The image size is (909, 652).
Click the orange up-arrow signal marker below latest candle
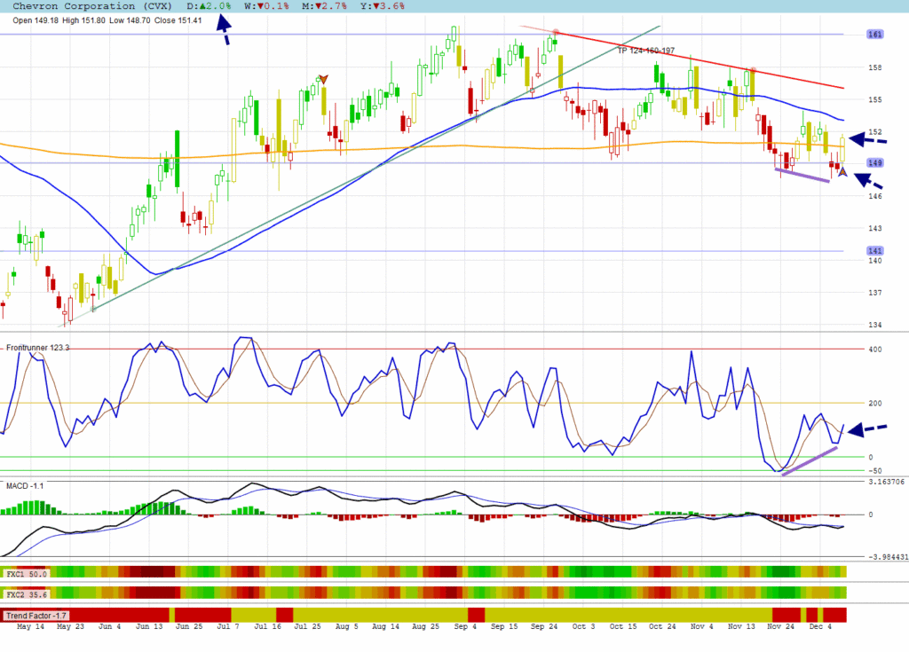(x=842, y=172)
